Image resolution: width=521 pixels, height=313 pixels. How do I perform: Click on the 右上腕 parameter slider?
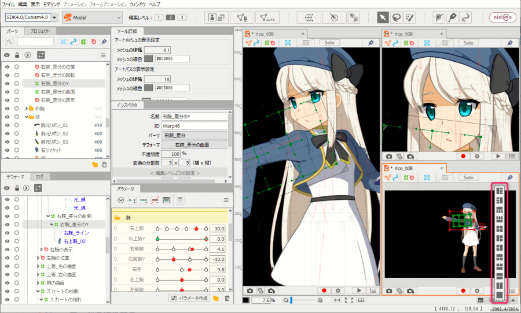pos(182,229)
